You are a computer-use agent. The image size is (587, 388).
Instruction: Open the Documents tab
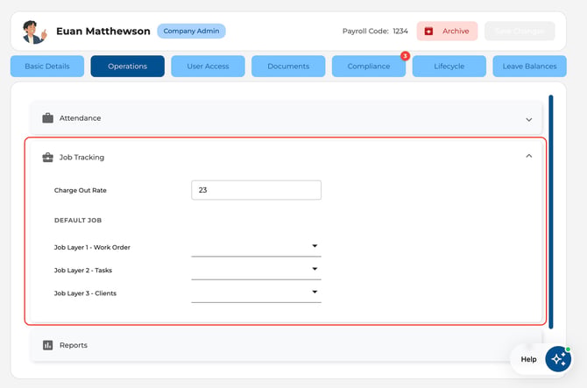point(288,67)
